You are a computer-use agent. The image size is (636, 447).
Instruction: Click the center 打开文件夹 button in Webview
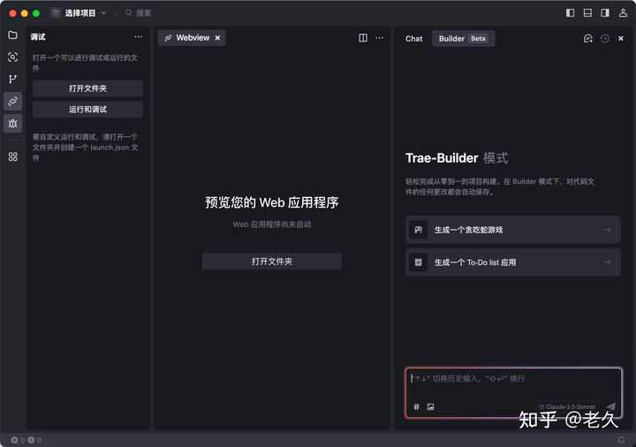coord(272,261)
